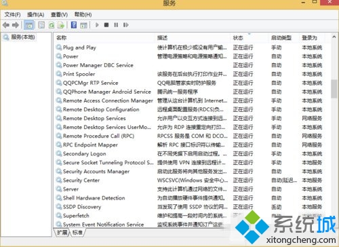This screenshot has height=247, width=339.
Task: Click the Forward arrow toolbar icon
Action: click(16, 25)
